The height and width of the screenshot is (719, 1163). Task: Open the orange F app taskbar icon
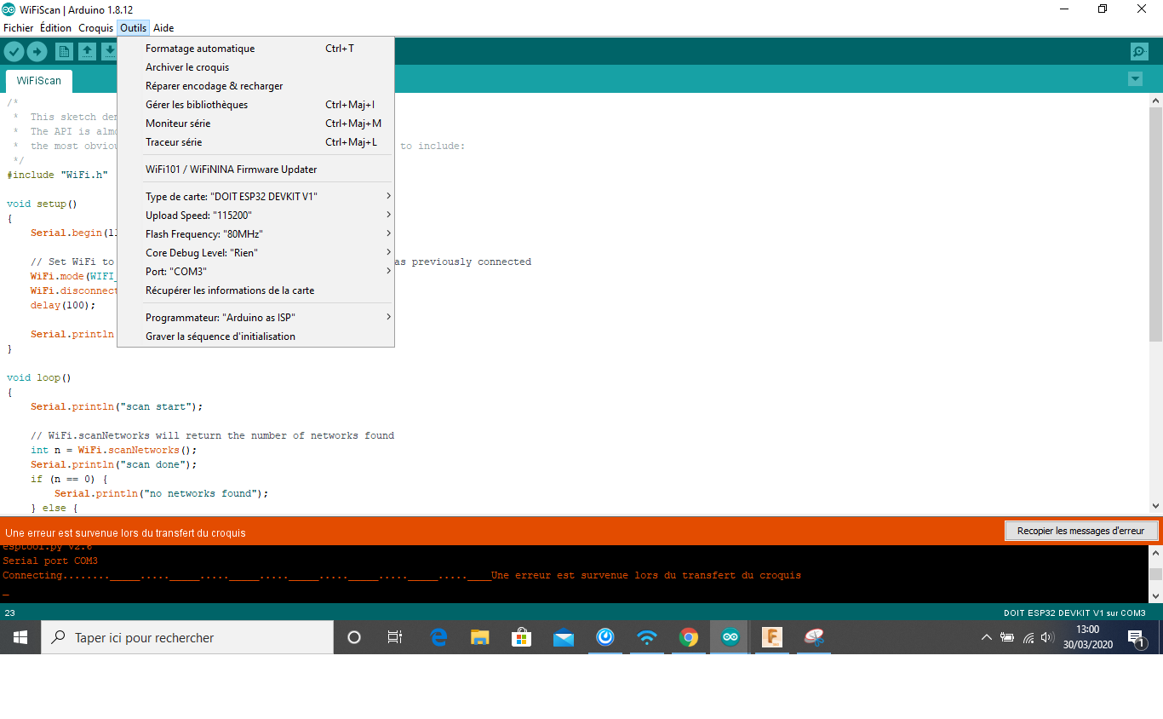click(772, 637)
